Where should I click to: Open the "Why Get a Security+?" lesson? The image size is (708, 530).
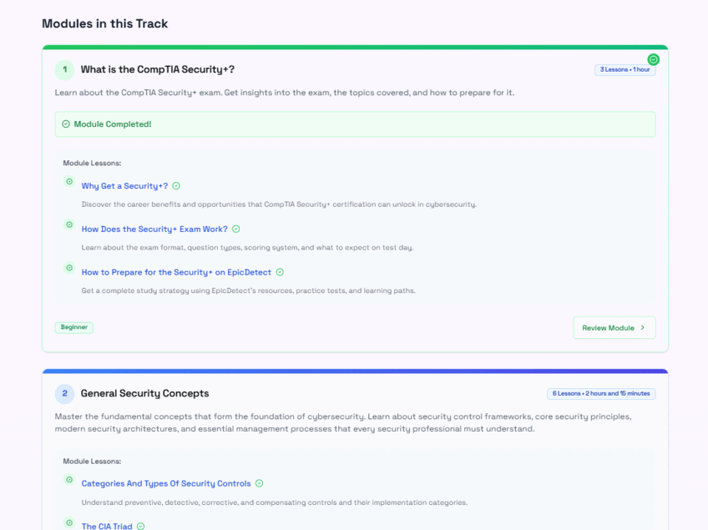coord(123,185)
